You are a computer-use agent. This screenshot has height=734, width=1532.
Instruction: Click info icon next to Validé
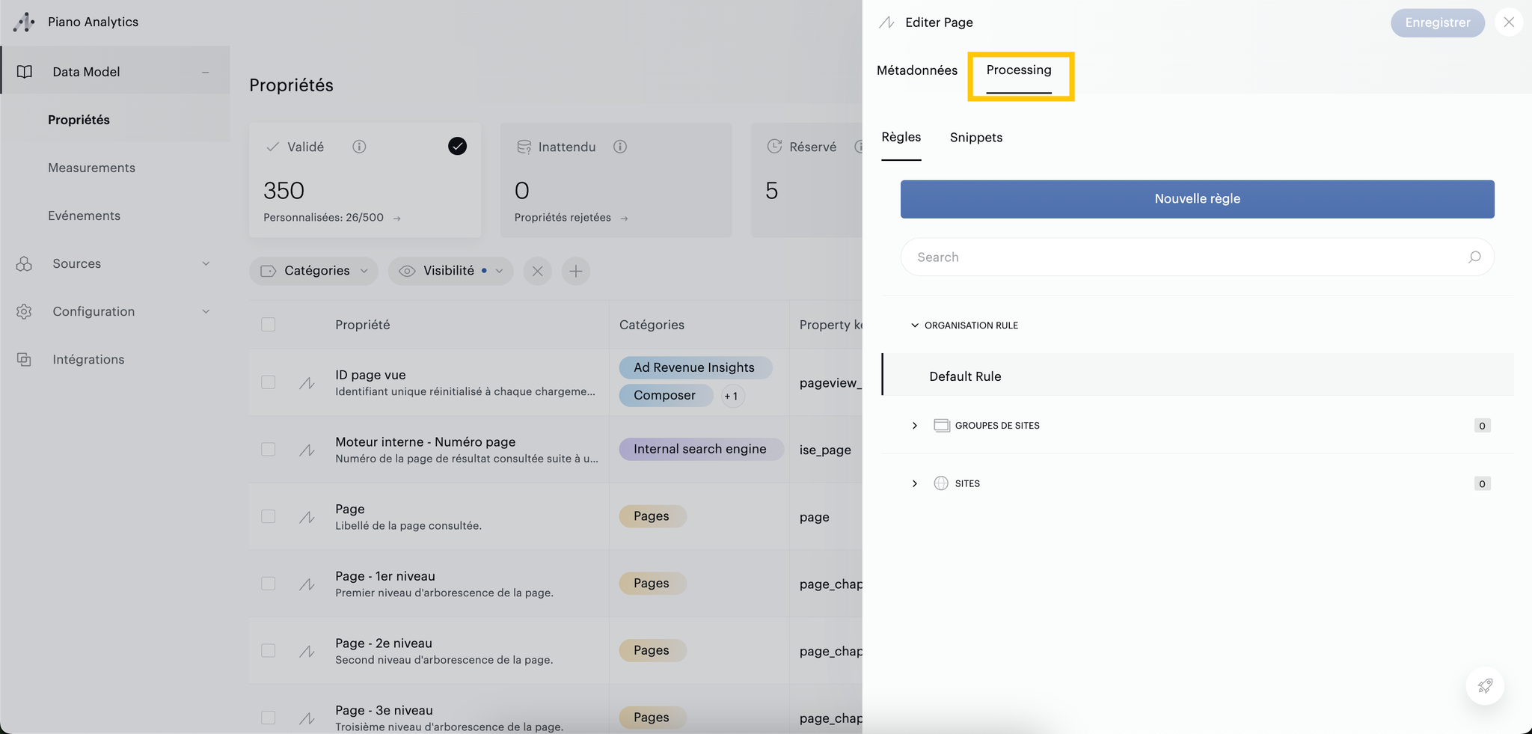(x=359, y=147)
